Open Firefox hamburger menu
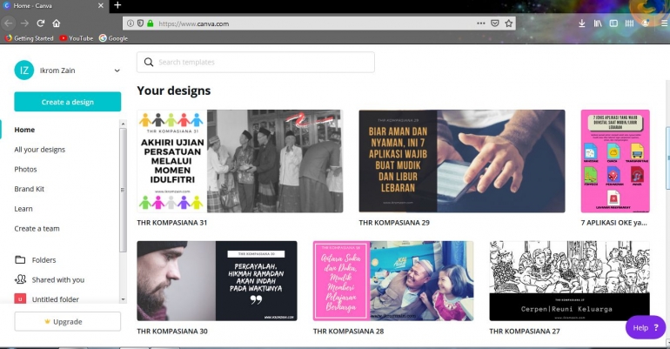This screenshot has width=670, height=349. [x=665, y=23]
